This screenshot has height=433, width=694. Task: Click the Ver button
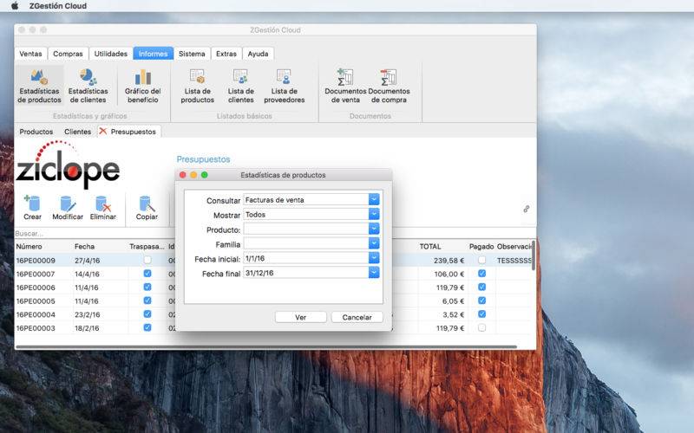pos(300,317)
